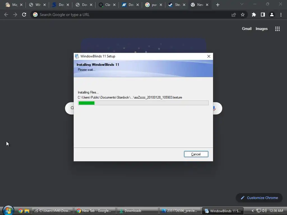This screenshot has width=287, height=215.
Task: Cancel the WindowBlinds 11 installation
Action: pyautogui.click(x=196, y=154)
